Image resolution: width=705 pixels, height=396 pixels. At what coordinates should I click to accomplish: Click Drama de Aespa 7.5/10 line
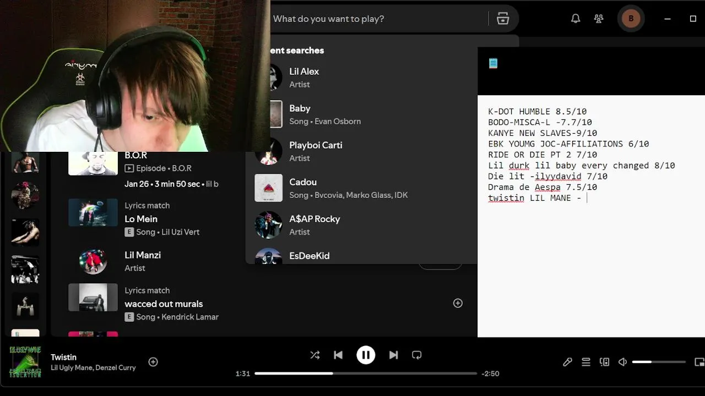pos(543,187)
